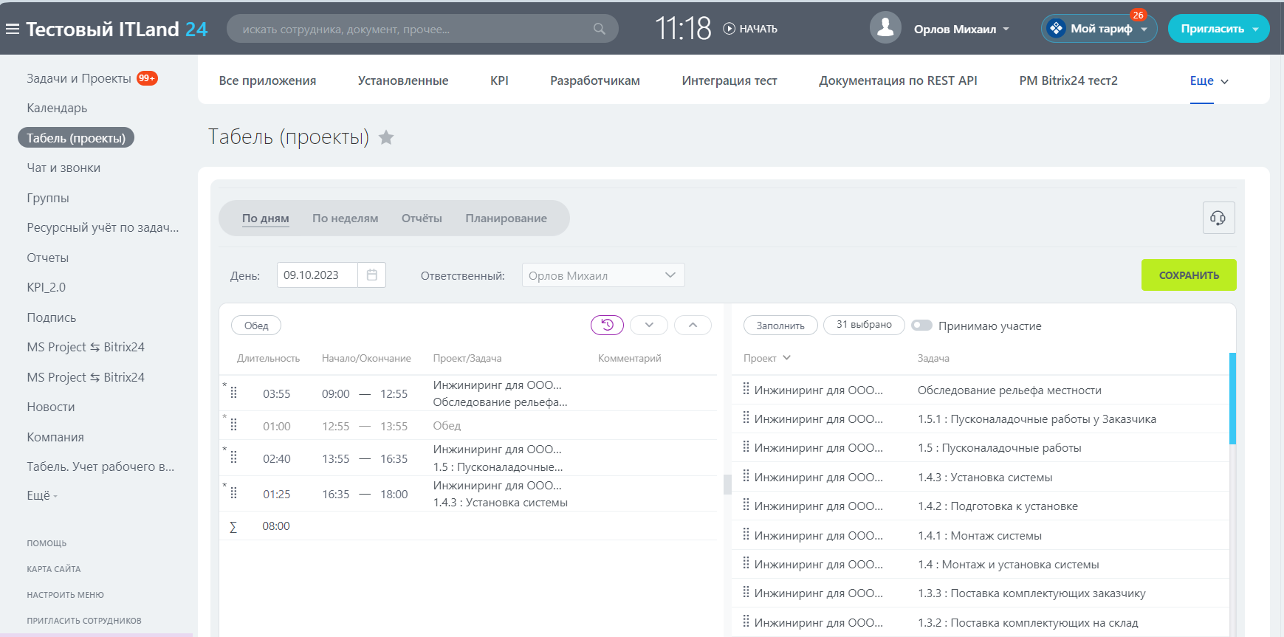This screenshot has height=637, width=1284.
Task: Switch to the По неделям tab
Action: [x=345, y=218]
